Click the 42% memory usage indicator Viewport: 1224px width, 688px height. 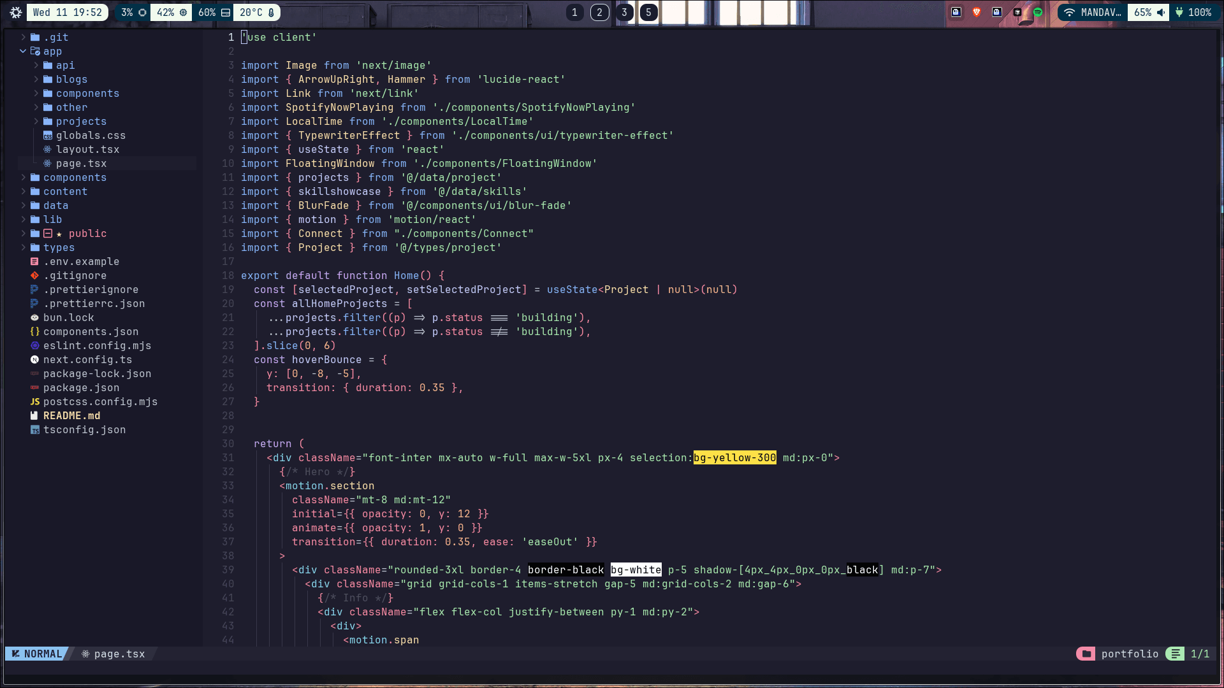tap(166, 12)
